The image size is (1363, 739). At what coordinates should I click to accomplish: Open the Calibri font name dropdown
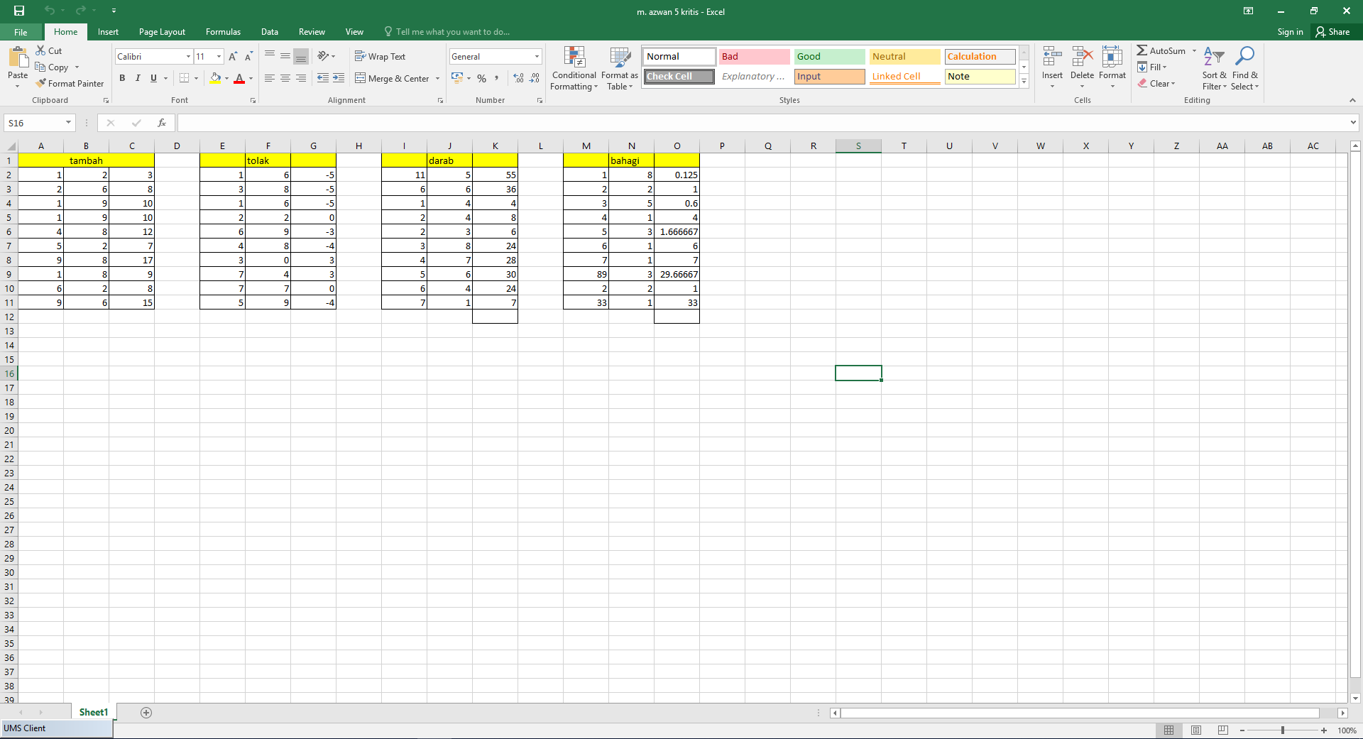[x=188, y=57]
